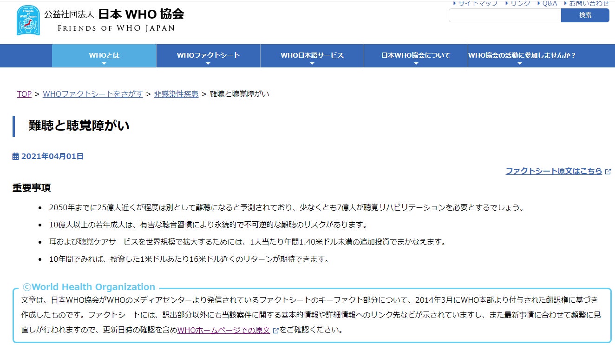Open 非感染性疾患 breadcrumb link
Image resolution: width=615 pixels, height=345 pixels.
176,94
